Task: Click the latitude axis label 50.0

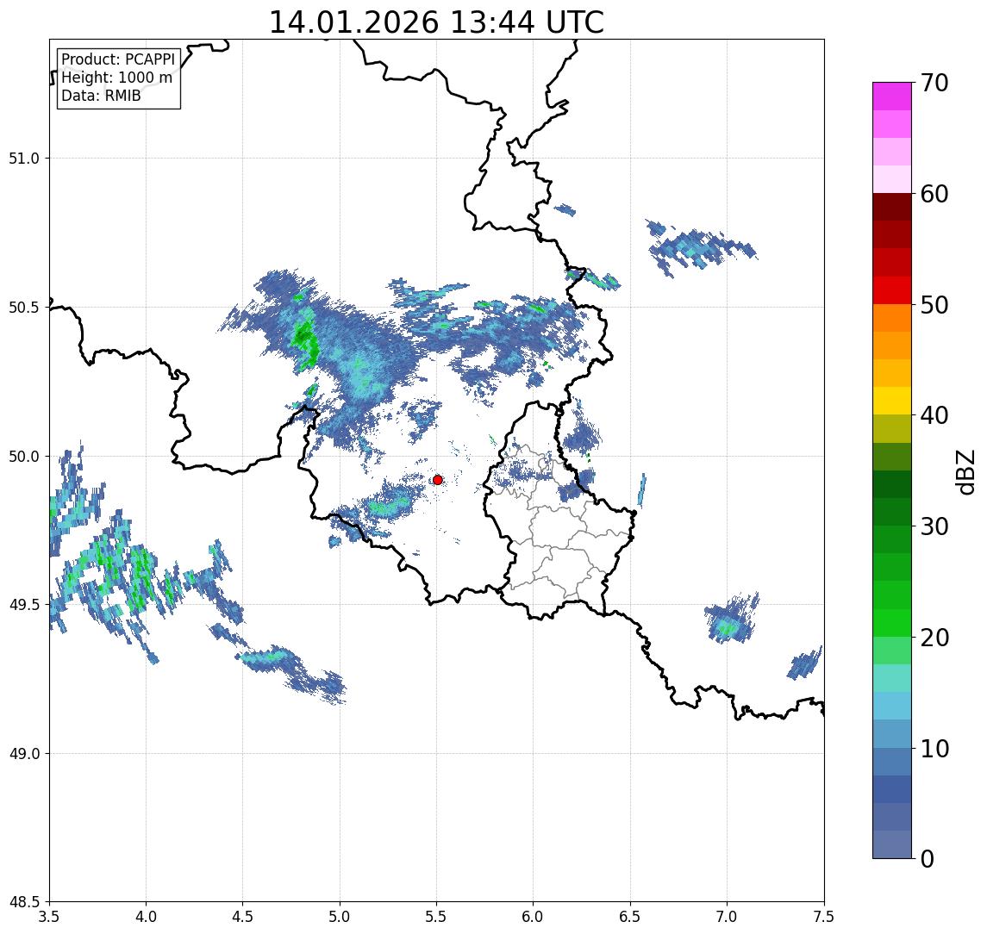Action: pyautogui.click(x=24, y=457)
